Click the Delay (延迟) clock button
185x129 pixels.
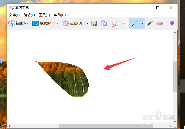[72, 23]
